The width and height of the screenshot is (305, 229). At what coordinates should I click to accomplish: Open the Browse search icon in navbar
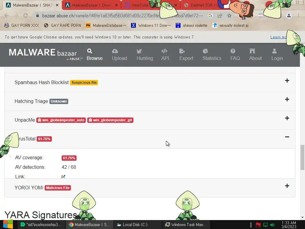tap(89, 51)
